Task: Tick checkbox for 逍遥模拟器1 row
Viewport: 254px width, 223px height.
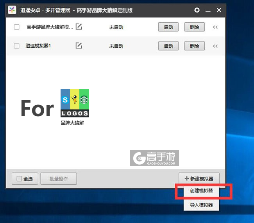Action: [x=17, y=46]
